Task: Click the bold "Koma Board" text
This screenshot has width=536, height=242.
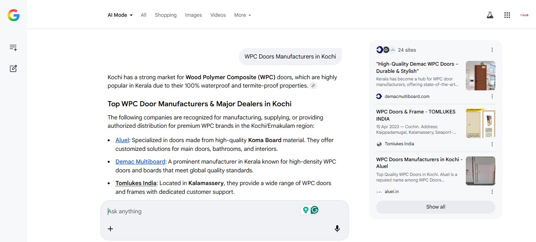Action: (x=265, y=140)
